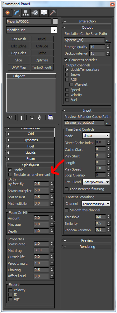Image resolution: width=117 pixels, height=313 pixels.
Task: Toggle the Compress particles checkbox
Action: click(66, 60)
